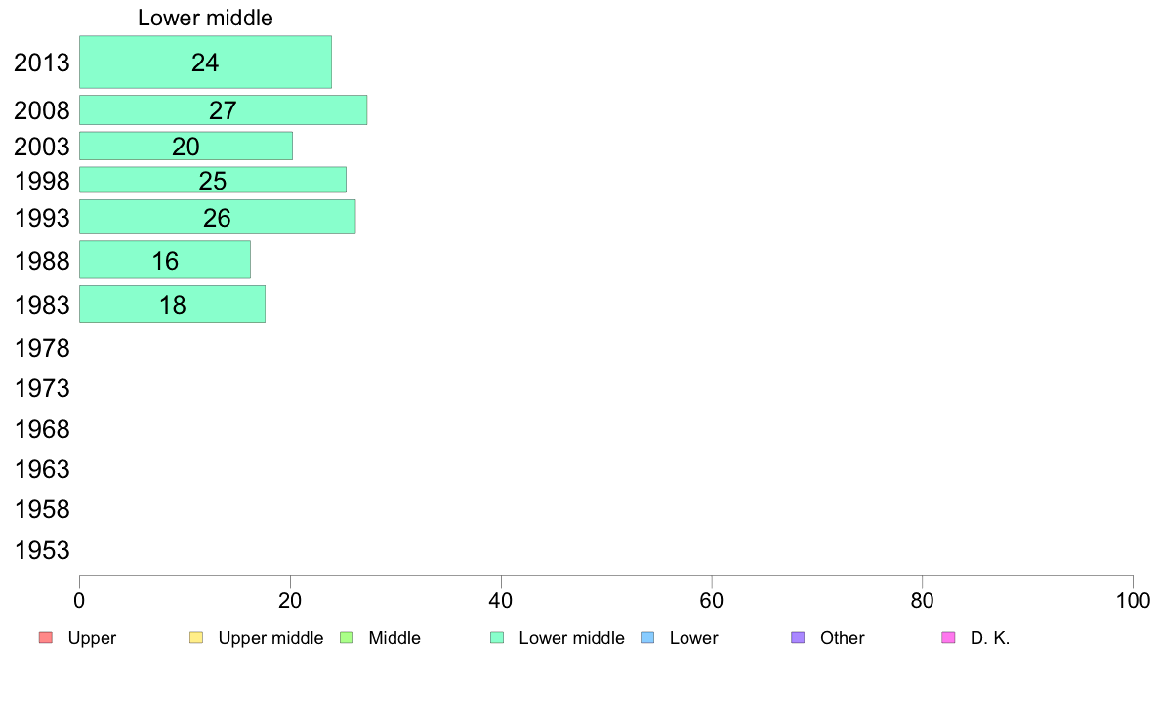Select the 1988 bar labeled 16

point(165,260)
